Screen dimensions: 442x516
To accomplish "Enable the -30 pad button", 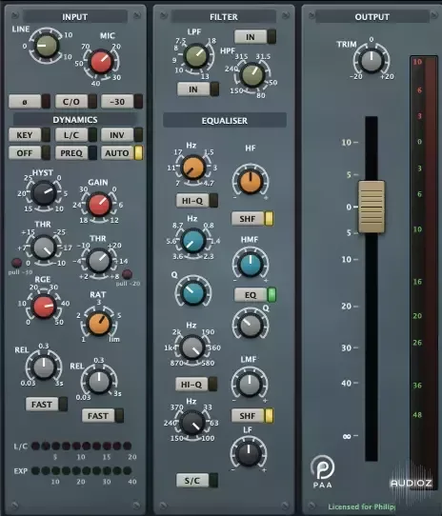I will (122, 101).
